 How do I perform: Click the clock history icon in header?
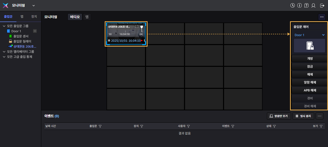[292, 5]
